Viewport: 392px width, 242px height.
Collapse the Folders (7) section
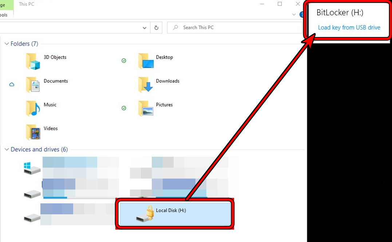tap(7, 43)
